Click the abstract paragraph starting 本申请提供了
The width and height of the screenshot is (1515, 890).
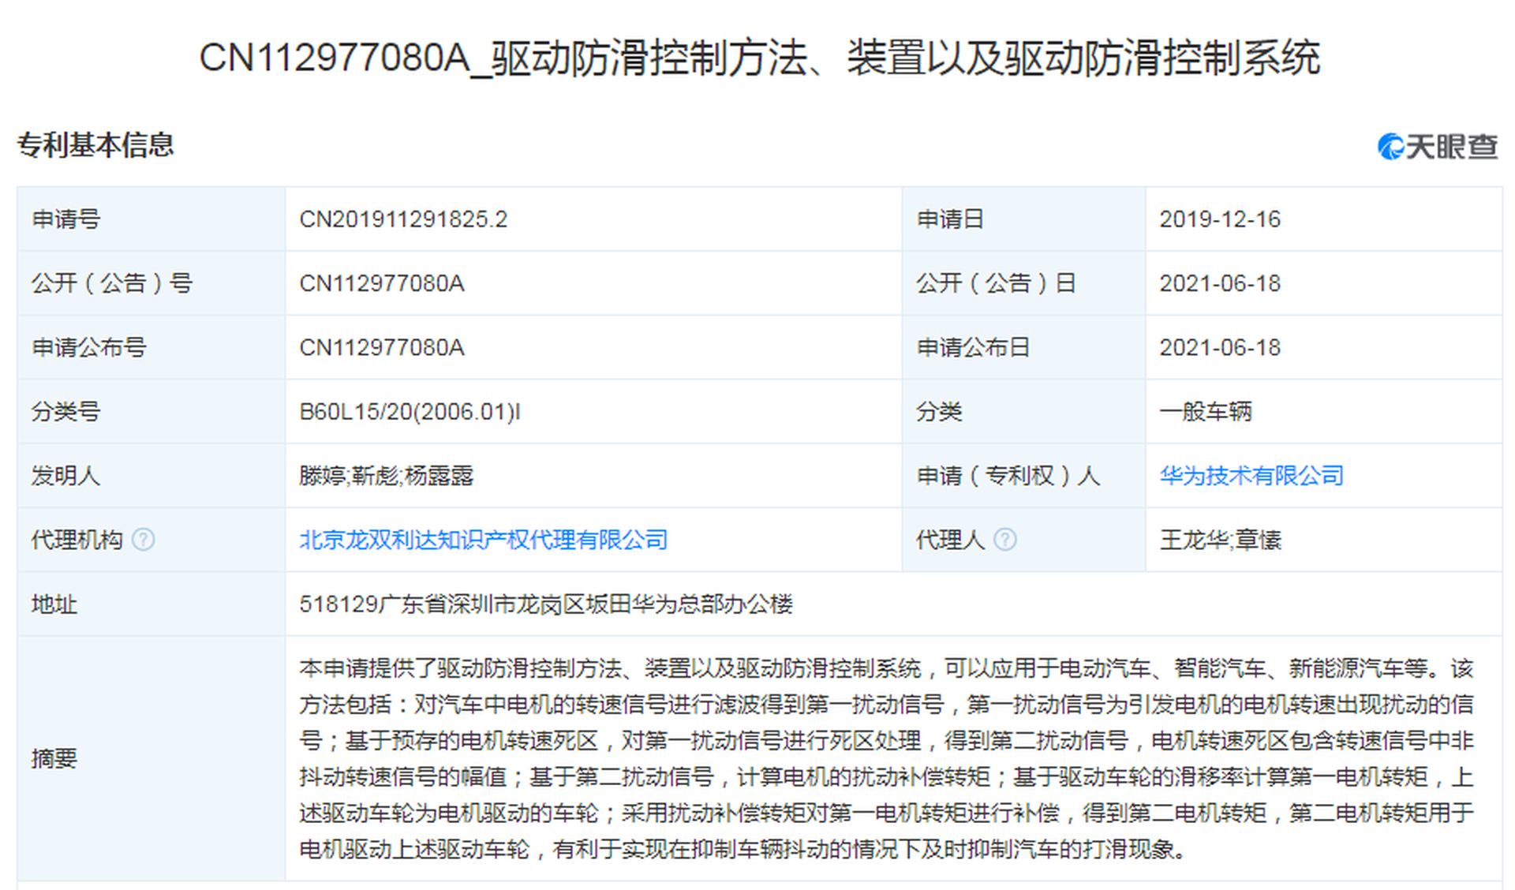[886, 758]
